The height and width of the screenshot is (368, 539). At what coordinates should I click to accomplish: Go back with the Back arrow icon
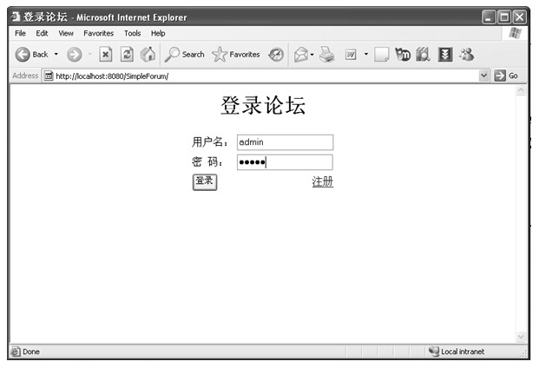click(x=23, y=55)
